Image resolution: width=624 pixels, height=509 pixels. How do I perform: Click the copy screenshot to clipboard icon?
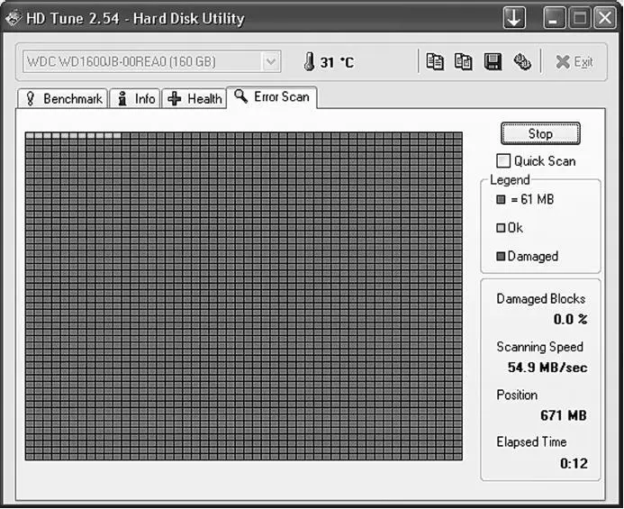[x=463, y=62]
